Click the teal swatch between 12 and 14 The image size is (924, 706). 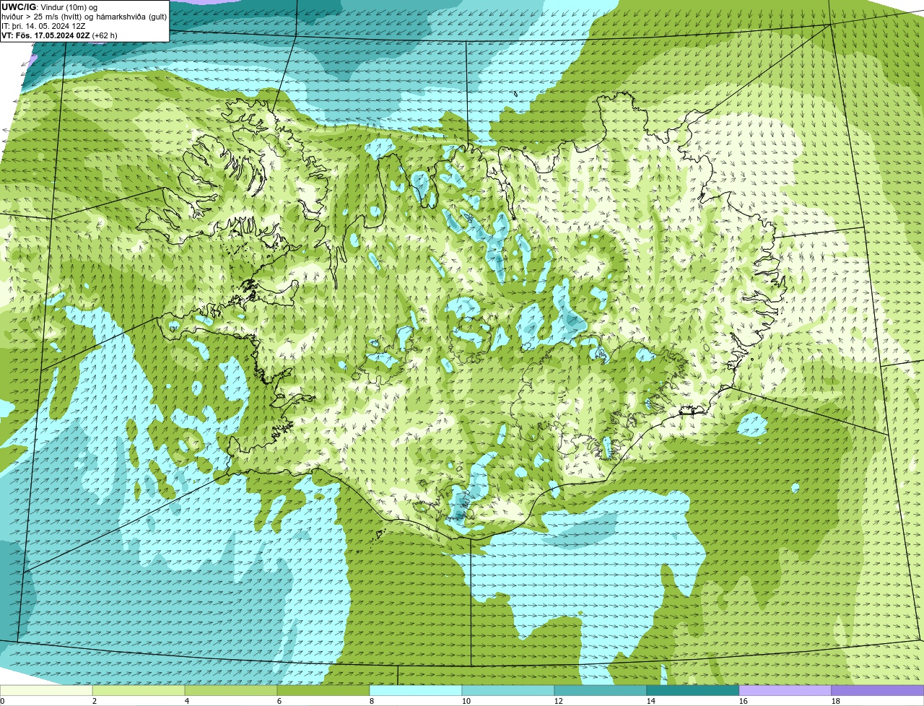point(601,690)
